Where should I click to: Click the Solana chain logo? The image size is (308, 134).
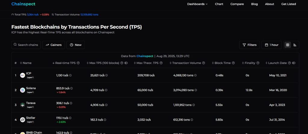tap(23, 90)
